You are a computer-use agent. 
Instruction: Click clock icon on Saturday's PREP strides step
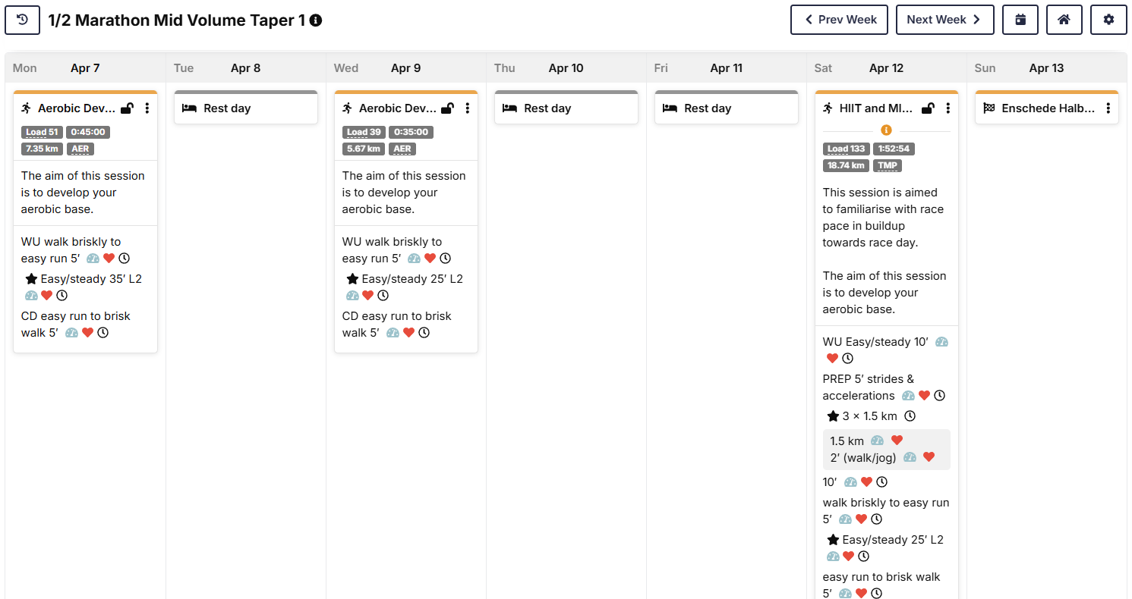click(x=939, y=396)
